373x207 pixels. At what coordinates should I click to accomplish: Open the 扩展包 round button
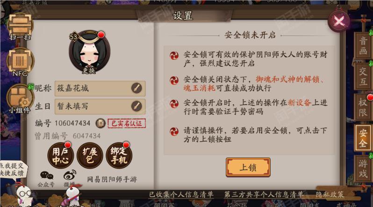[x=90, y=156]
